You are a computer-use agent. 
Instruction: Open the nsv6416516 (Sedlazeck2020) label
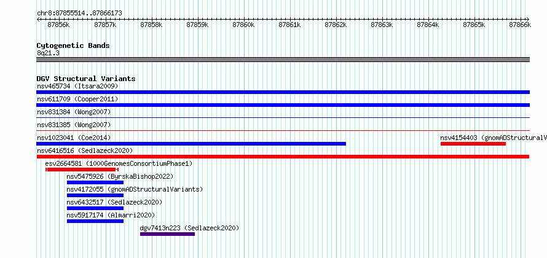point(85,150)
